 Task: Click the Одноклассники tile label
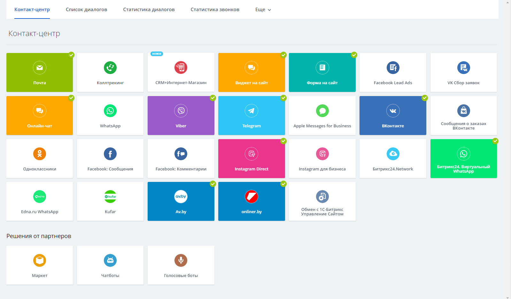[x=40, y=169]
